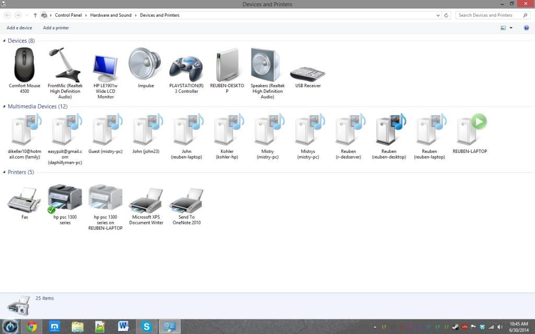The image size is (535, 334).
Task: Go up one level with Up arrow
Action: click(35, 15)
